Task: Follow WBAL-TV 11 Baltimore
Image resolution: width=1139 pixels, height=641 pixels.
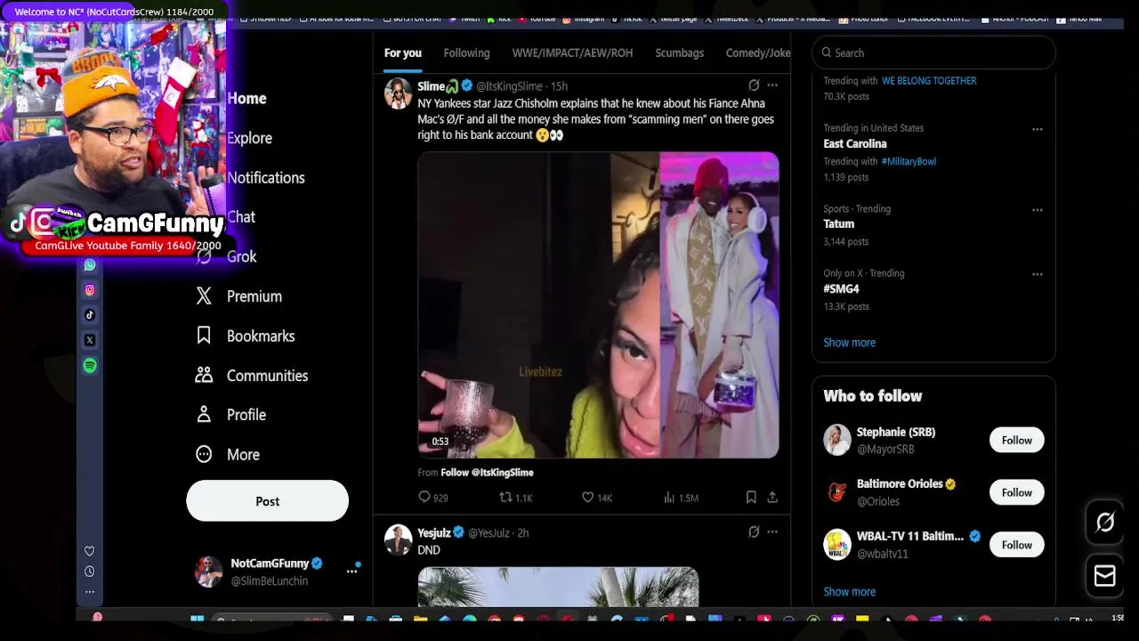Action: [1016, 545]
